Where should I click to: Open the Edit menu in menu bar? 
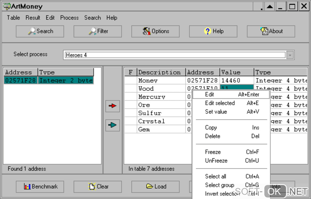(x=50, y=18)
